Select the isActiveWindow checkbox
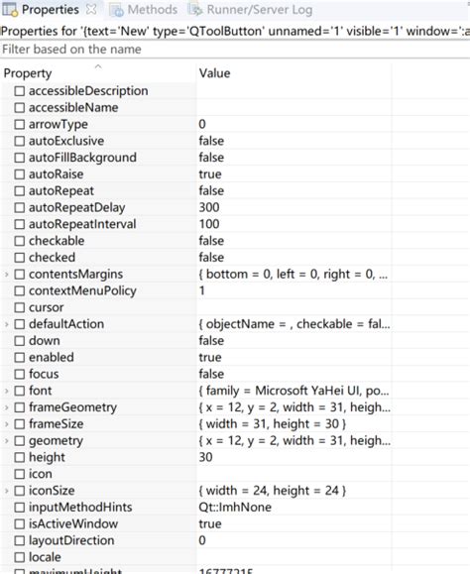470x574 pixels. pos(20,523)
